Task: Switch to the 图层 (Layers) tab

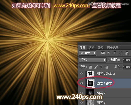Action: coord(82,48)
